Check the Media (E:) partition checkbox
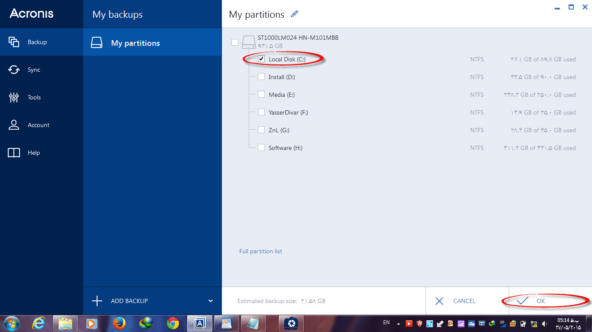This screenshot has width=592, height=332. point(261,94)
